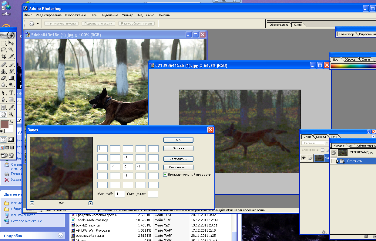Switch to Quick Mask mode
This screenshot has width=376, height=241.
pyautogui.click(x=11, y=140)
